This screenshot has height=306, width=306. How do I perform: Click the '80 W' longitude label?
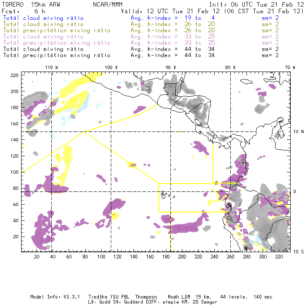(x=230, y=67)
